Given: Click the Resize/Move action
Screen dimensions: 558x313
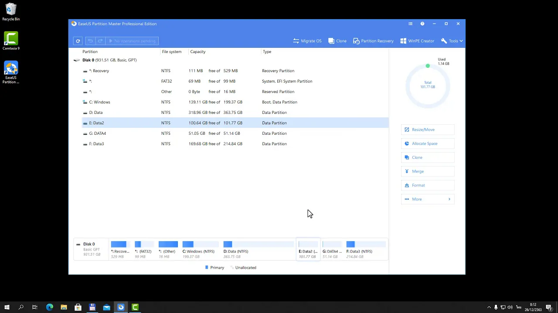Looking at the screenshot, I should (428, 130).
